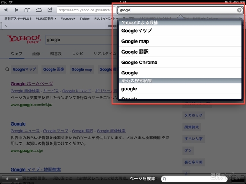Open Google マップ sublink in second result
The image size is (246, 184).
56,131
